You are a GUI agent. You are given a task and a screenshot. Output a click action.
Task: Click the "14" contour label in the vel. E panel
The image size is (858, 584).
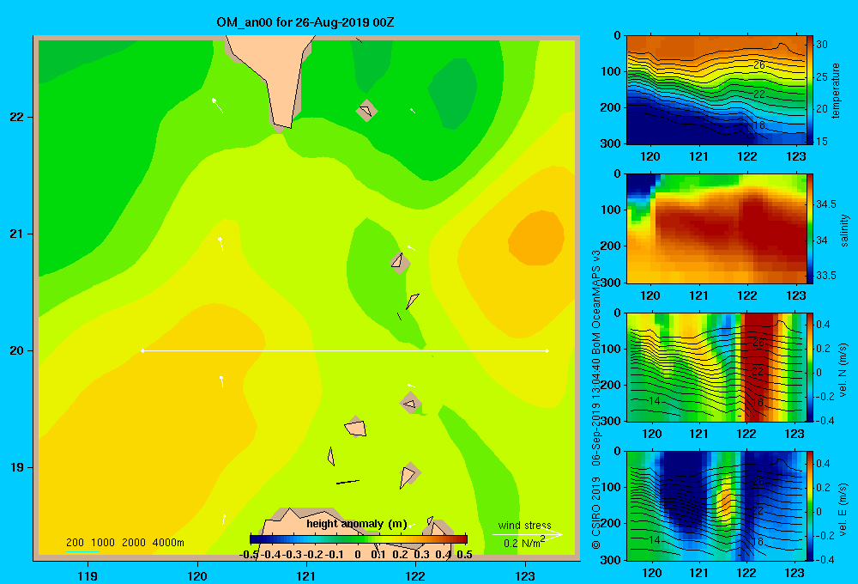point(654,539)
